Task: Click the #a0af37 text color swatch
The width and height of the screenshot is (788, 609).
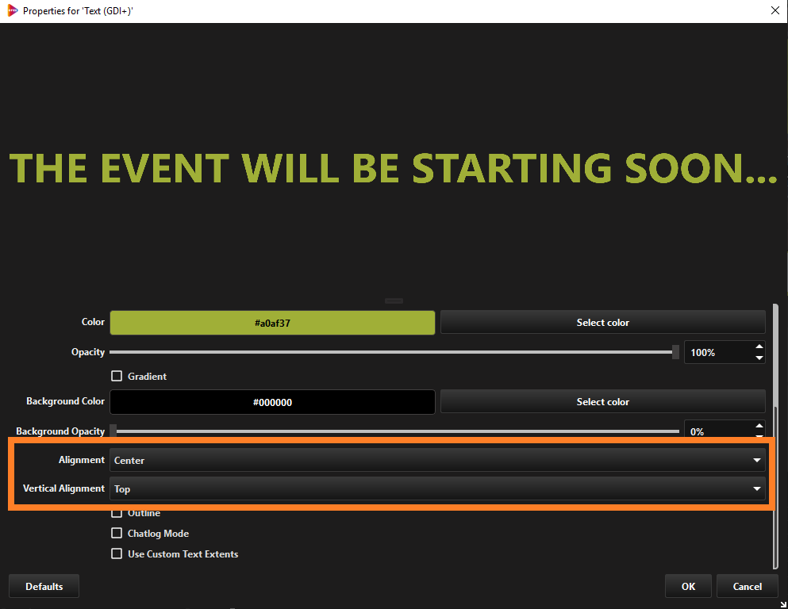Action: tap(272, 323)
